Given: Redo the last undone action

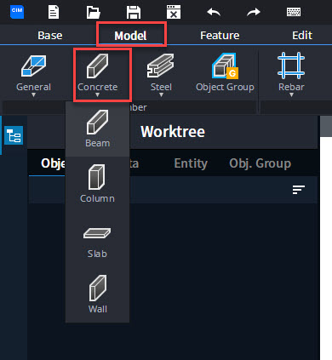Looking at the screenshot, I should (254, 12).
